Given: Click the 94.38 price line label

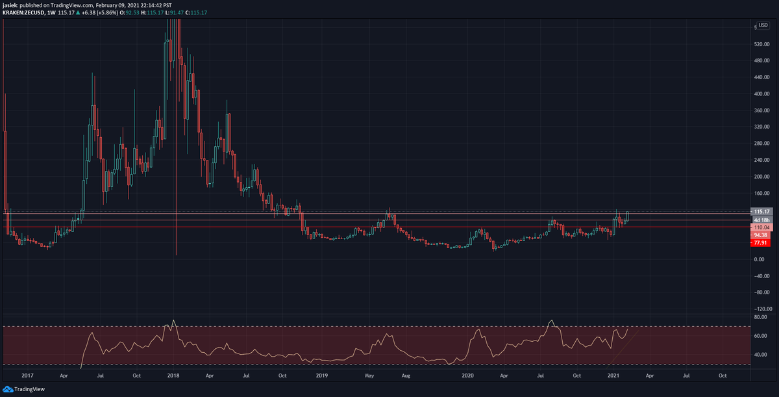Looking at the screenshot, I should [x=761, y=235].
